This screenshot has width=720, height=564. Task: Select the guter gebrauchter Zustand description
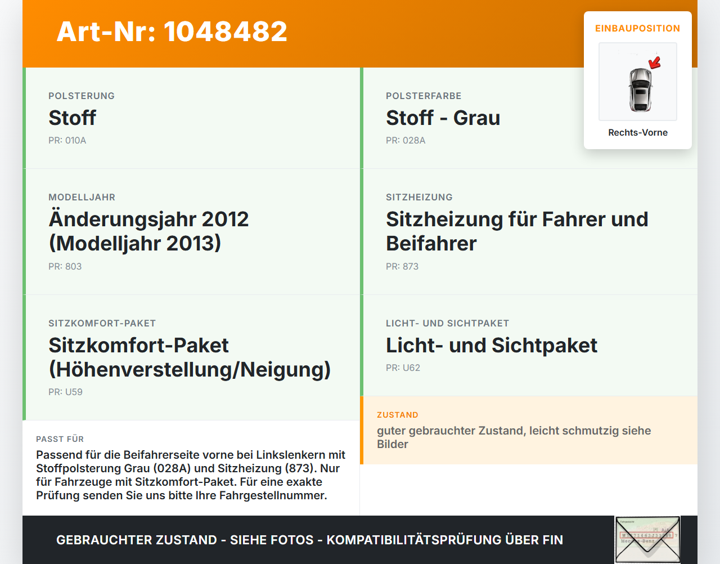point(514,437)
